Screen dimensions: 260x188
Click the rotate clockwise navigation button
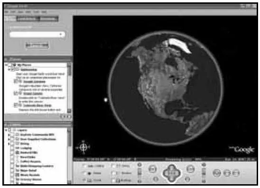[190, 169]
